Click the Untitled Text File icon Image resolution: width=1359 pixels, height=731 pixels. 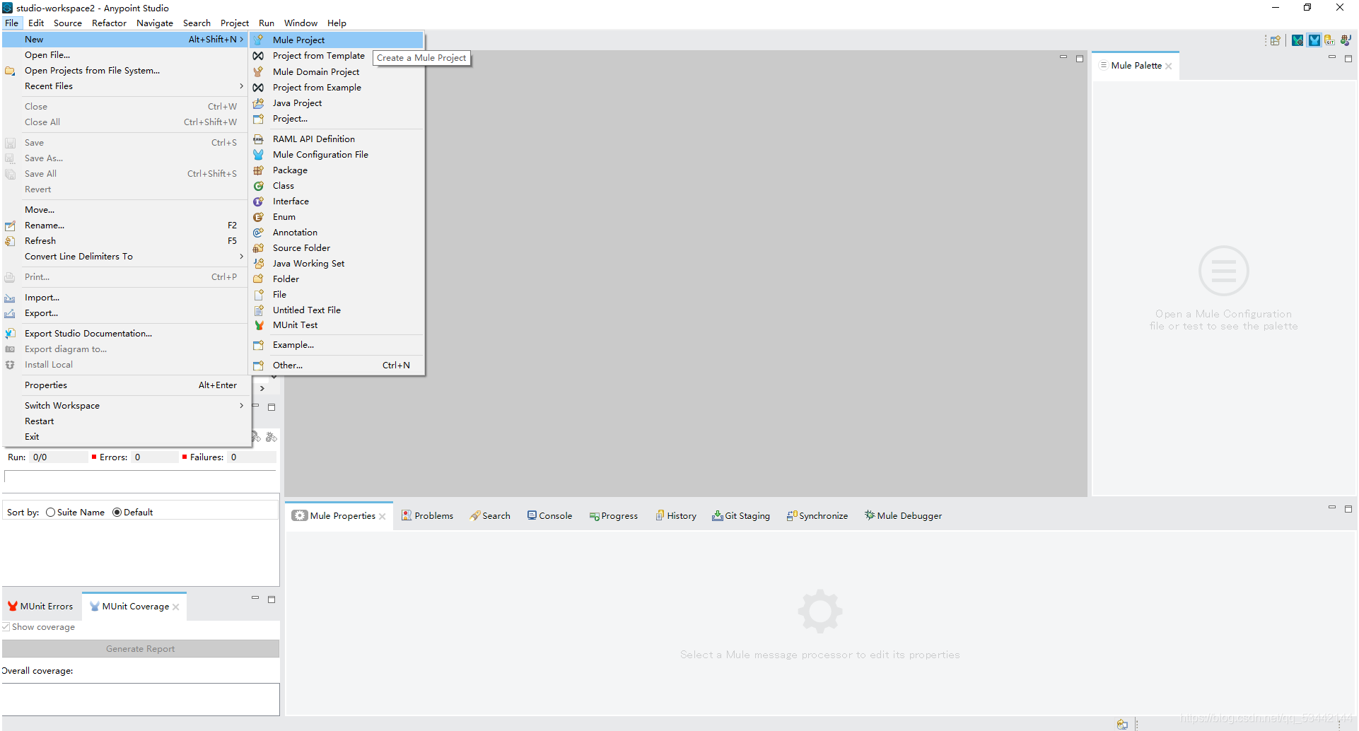pyautogui.click(x=259, y=310)
